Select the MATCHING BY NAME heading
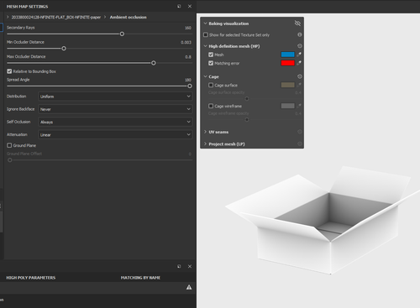 [140, 278]
